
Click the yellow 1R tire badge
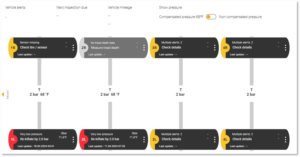13,48
